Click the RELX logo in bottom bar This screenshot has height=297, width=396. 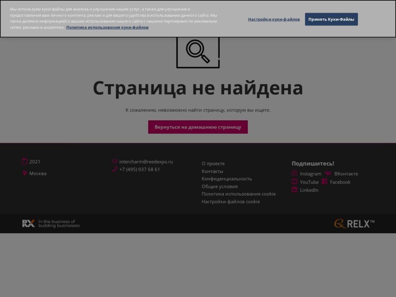[x=354, y=224]
